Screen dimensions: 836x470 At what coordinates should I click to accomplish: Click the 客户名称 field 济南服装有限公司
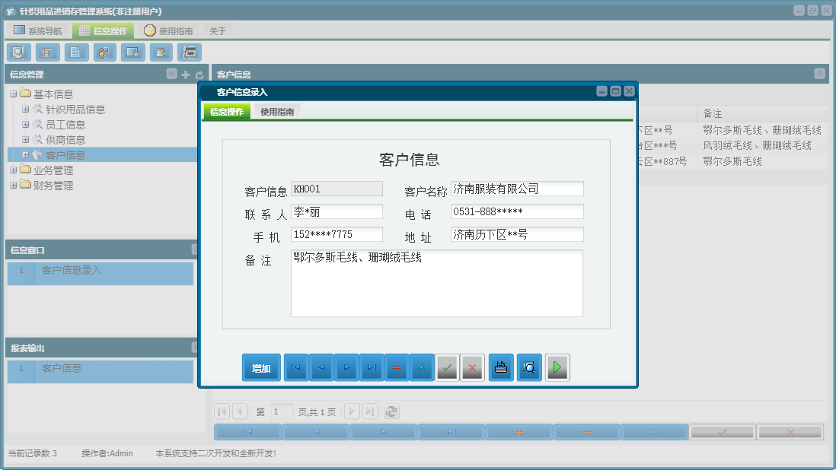point(517,189)
